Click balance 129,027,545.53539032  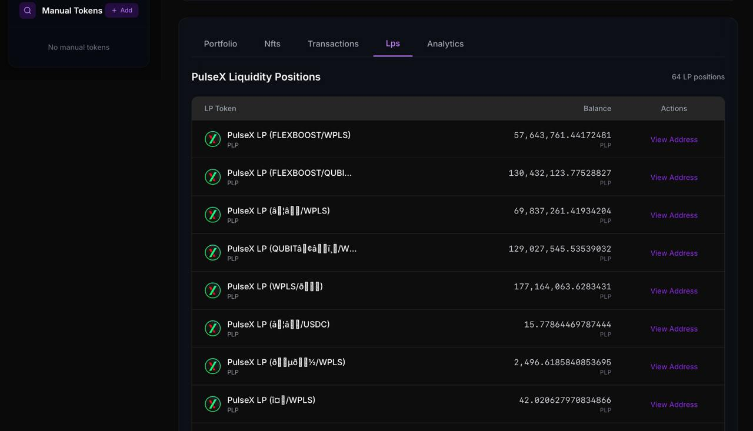coord(560,249)
